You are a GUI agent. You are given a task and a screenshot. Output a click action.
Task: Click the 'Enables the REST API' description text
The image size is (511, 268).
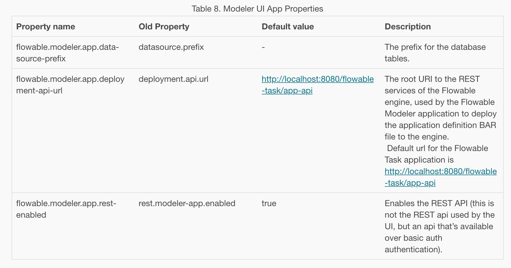(426, 203)
